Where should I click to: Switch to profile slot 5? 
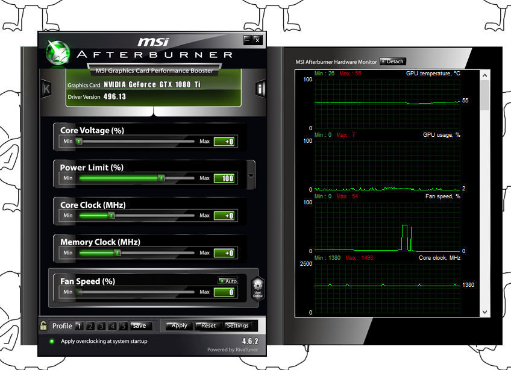(x=123, y=325)
